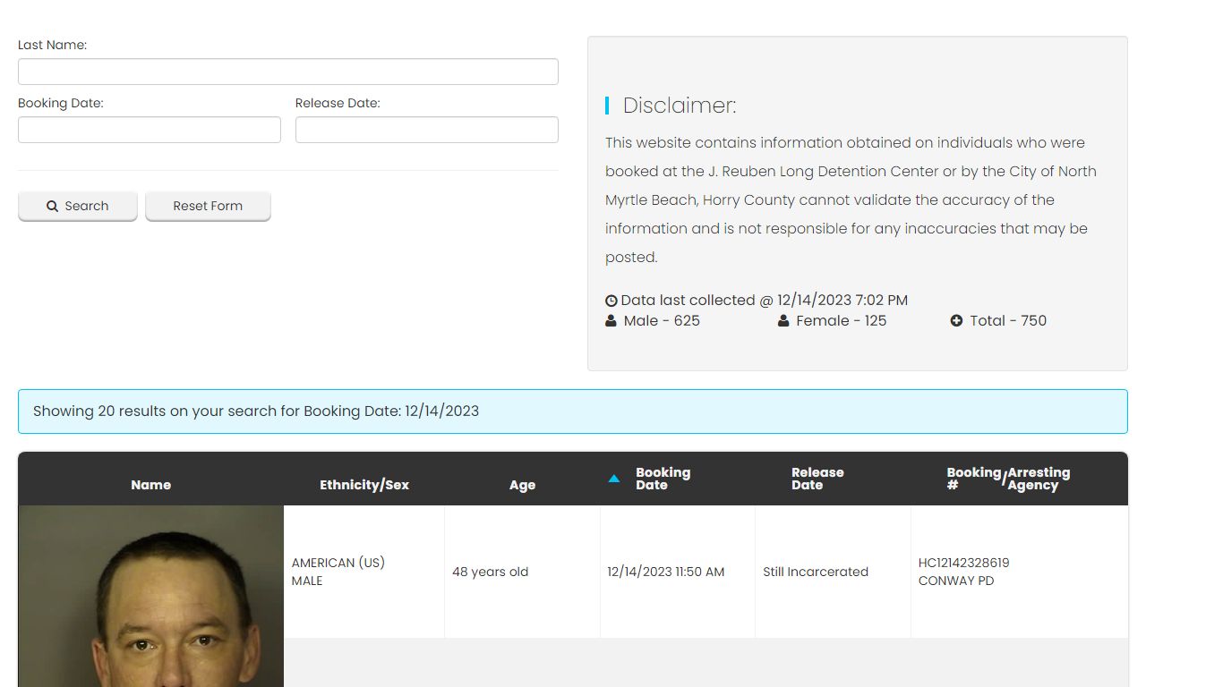This screenshot has height=687, width=1223.
Task: Sort table by Ethnicity/Sex column header
Action: point(364,485)
